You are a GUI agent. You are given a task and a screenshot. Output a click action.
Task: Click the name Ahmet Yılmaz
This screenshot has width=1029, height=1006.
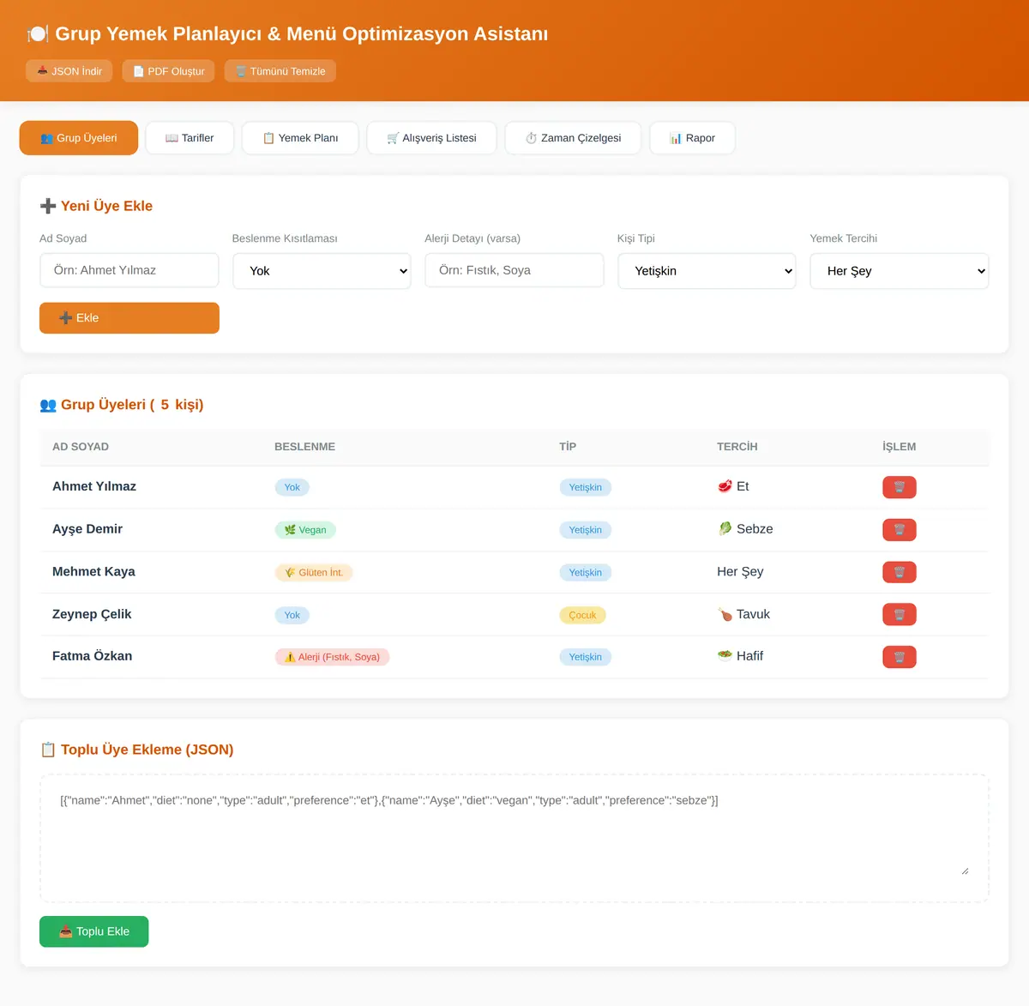94,486
